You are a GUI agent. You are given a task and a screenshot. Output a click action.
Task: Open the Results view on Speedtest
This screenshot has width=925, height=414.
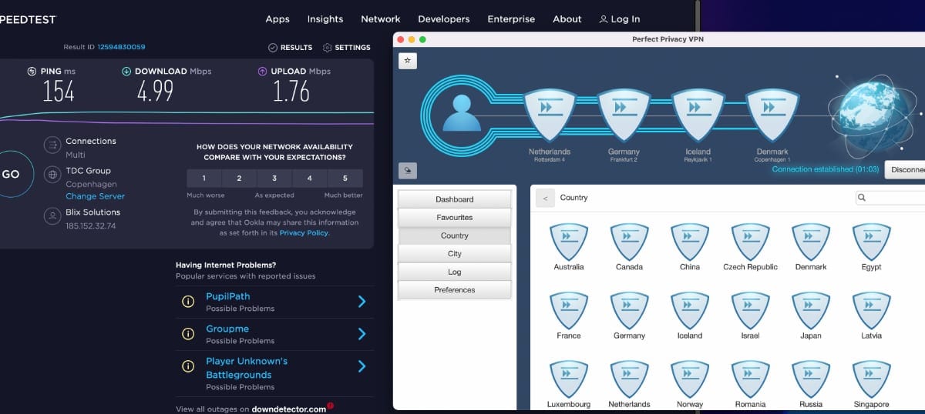[x=290, y=48]
